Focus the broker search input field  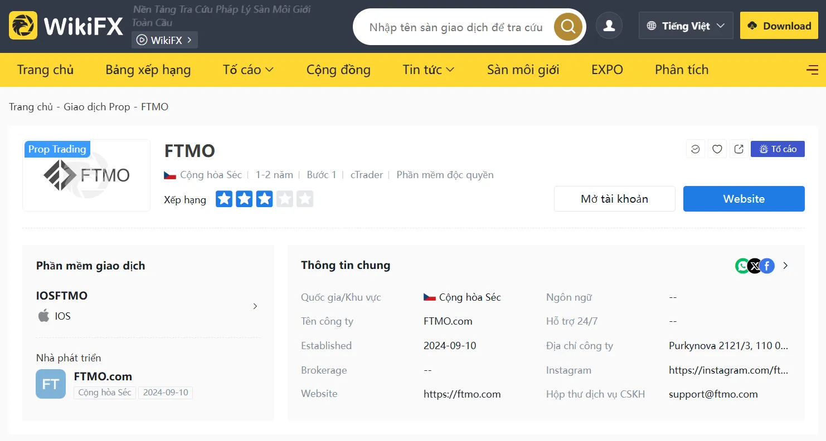pyautogui.click(x=456, y=27)
